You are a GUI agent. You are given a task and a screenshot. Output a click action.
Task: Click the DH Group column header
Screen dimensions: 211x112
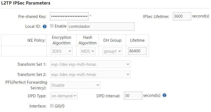[112, 40]
